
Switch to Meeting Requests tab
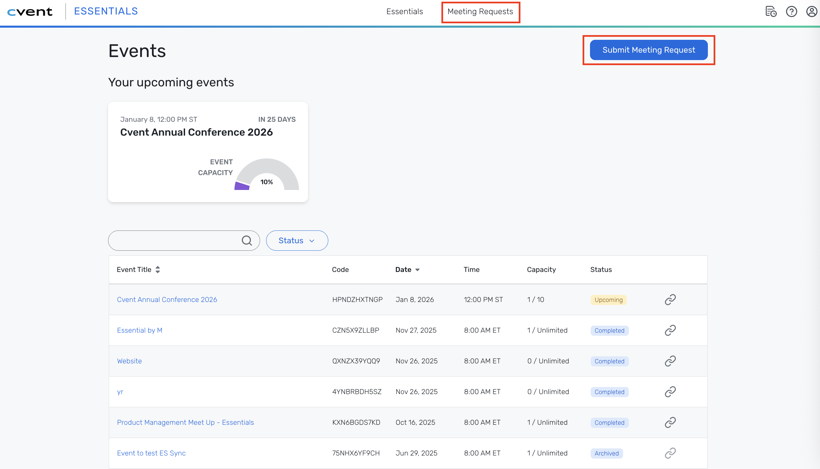click(480, 12)
